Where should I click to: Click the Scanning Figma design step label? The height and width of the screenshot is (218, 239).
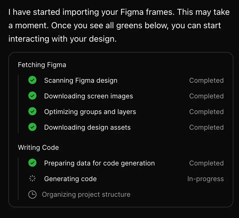tap(81, 80)
